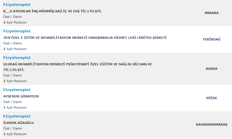Click open position count under AYŞENUR GÜNAYDIN
The height and width of the screenshot is (139, 232).
(15, 107)
